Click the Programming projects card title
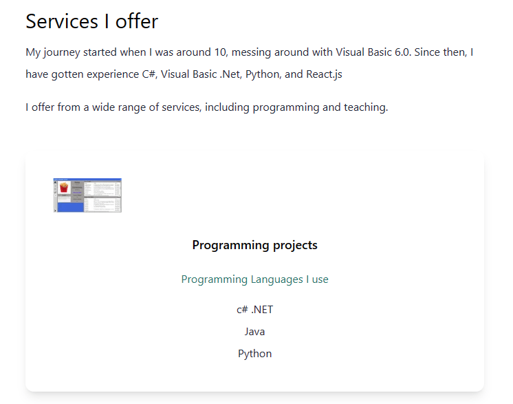 pyautogui.click(x=254, y=245)
